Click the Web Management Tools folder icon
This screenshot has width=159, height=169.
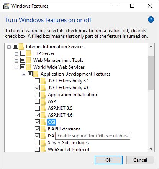point(29,60)
